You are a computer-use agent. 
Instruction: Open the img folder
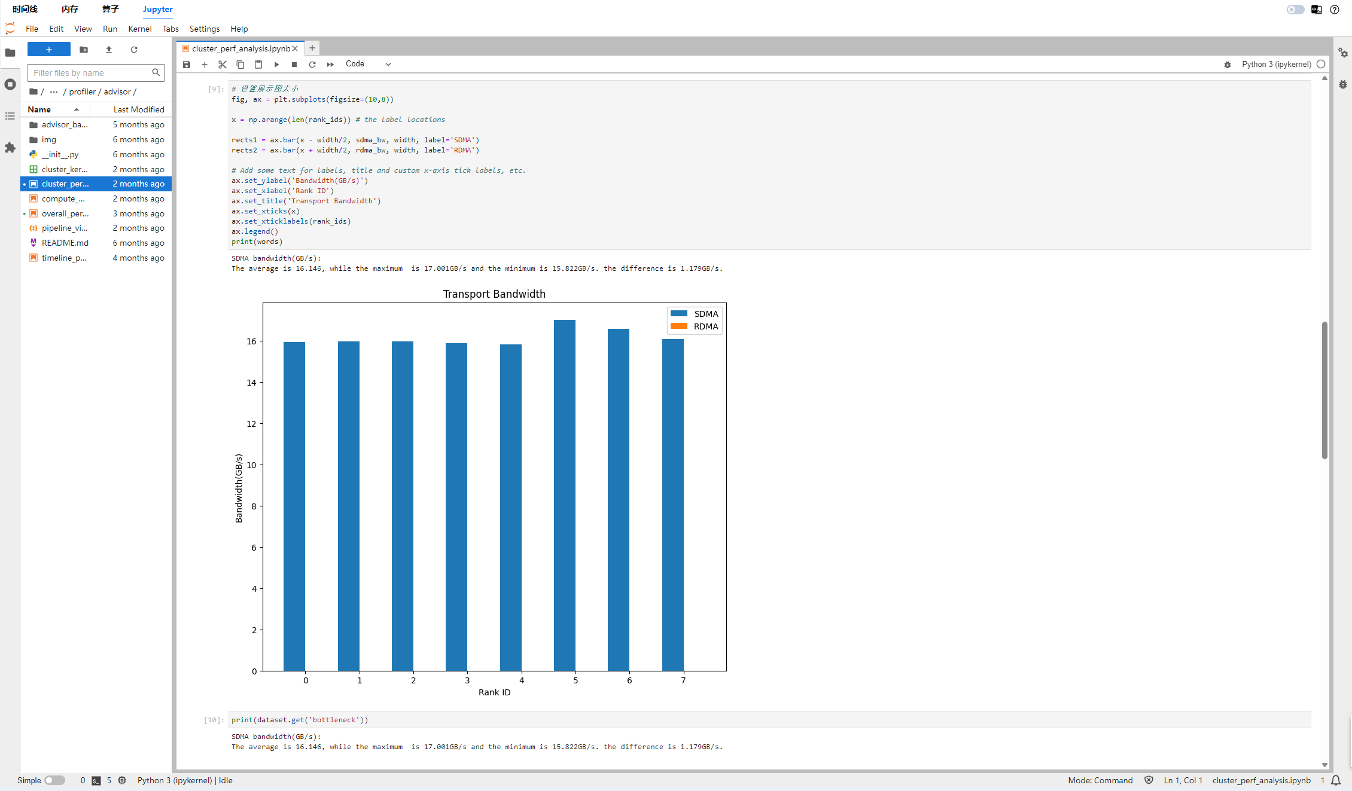[x=96, y=139]
